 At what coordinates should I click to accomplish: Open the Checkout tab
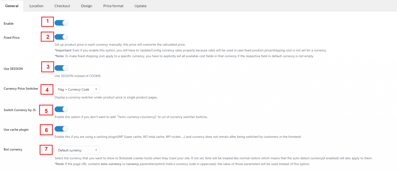[x=62, y=6]
